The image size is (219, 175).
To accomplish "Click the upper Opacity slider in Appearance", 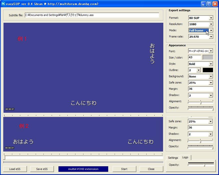I will [201, 108].
